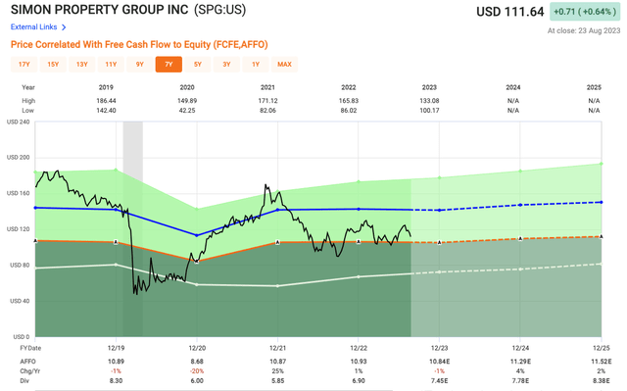The height and width of the screenshot is (391, 627).
Task: Open the External Links link
Action: pyautogui.click(x=33, y=26)
